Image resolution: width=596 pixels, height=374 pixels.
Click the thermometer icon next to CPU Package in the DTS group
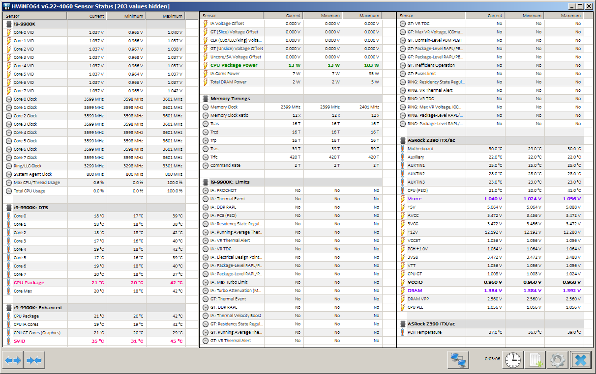9,283
